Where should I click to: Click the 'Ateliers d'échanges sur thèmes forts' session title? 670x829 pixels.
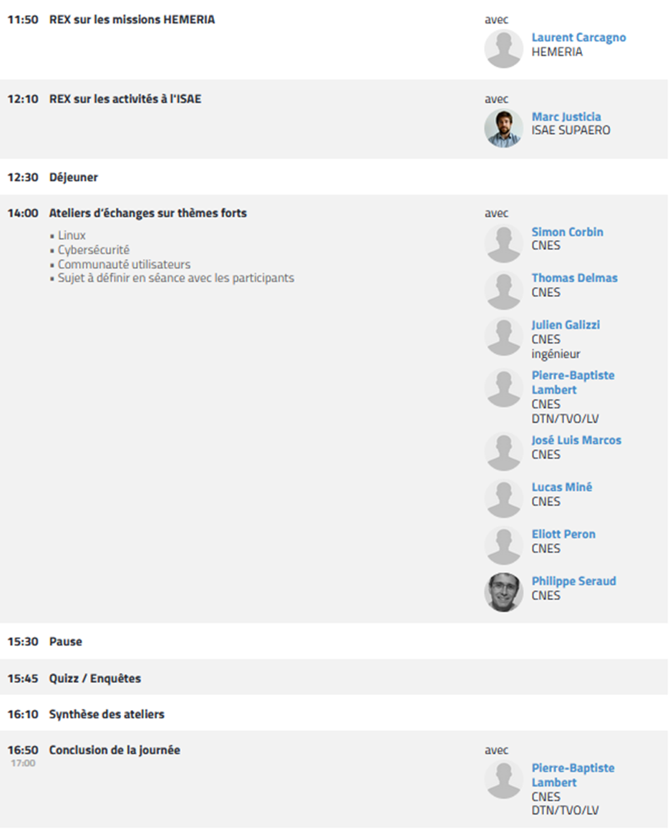click(x=148, y=213)
